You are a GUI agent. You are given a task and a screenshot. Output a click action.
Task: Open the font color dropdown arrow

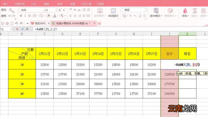pyautogui.click(x=58, y=16)
